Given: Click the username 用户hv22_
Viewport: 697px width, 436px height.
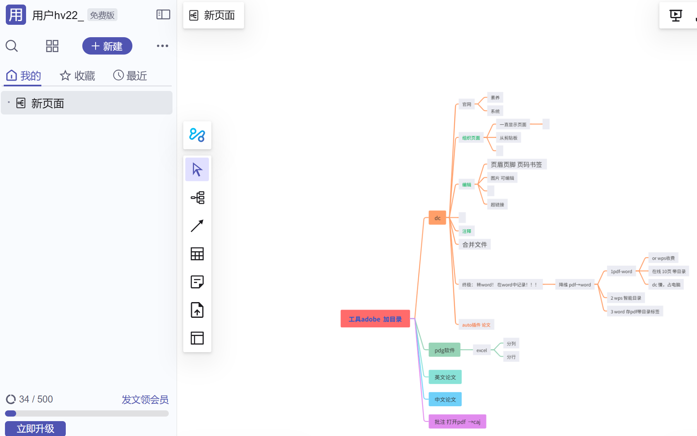Looking at the screenshot, I should pyautogui.click(x=58, y=15).
